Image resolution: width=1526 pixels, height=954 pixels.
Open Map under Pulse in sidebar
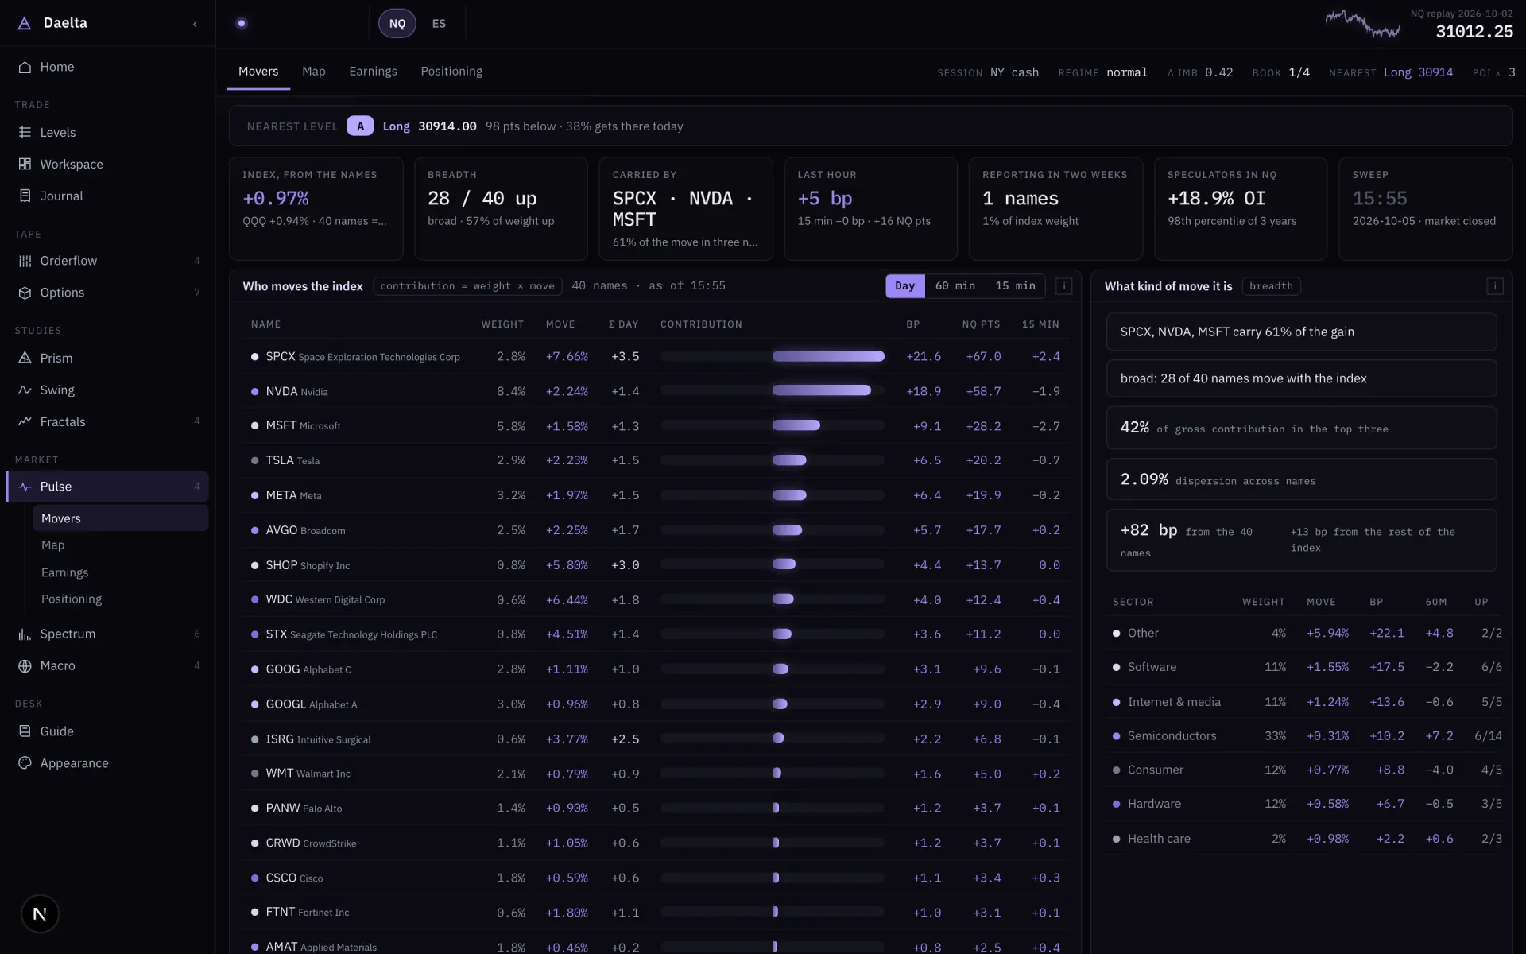pyautogui.click(x=120, y=545)
